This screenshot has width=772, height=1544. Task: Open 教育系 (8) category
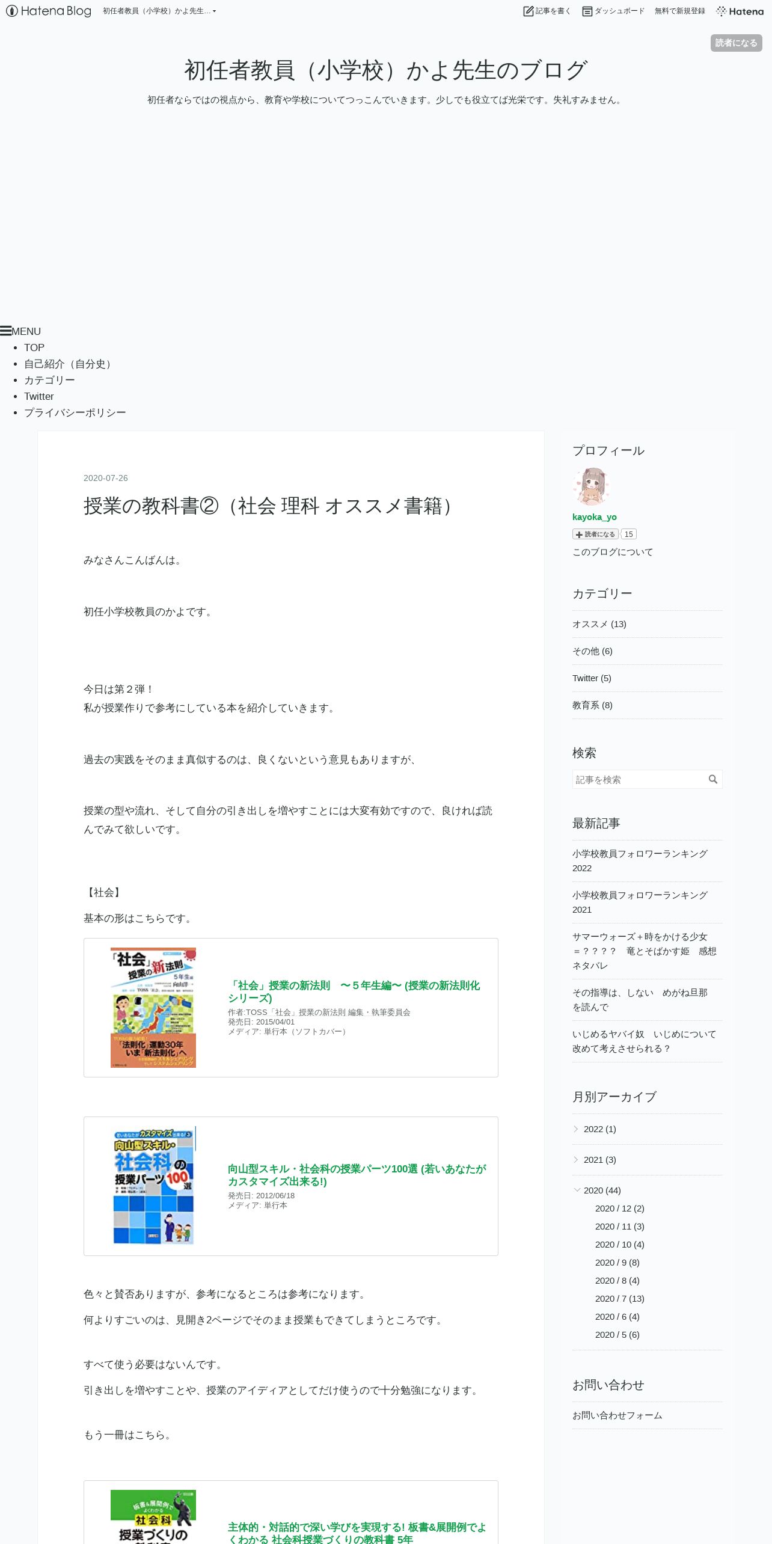click(592, 705)
